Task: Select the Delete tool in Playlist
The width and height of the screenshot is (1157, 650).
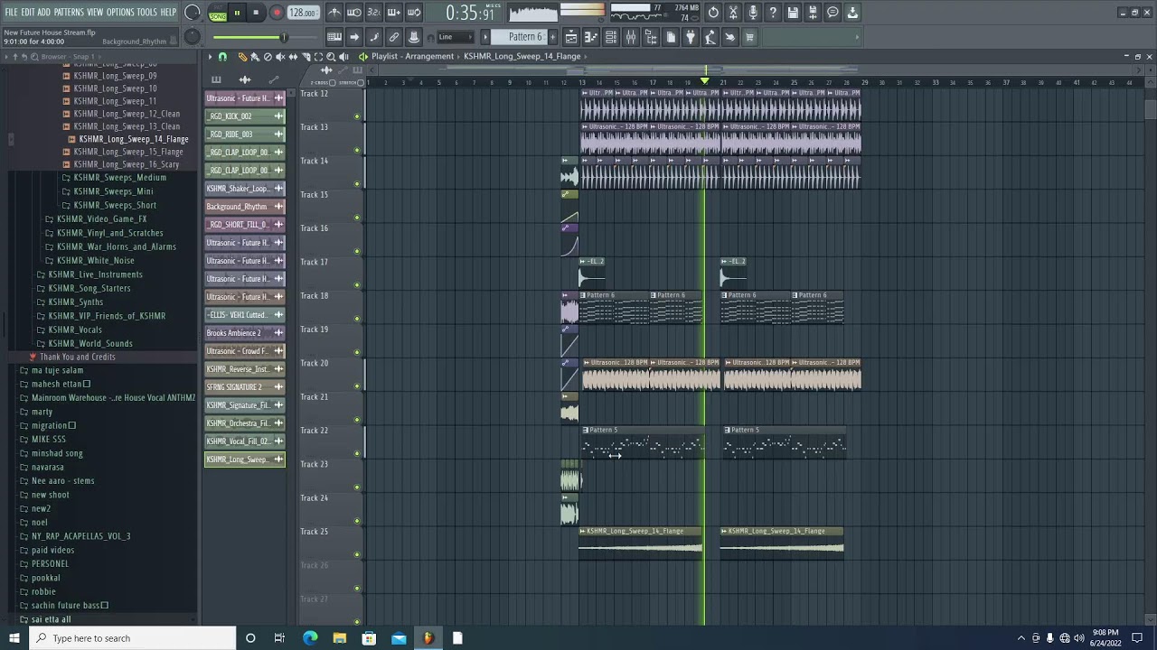Action: click(268, 56)
